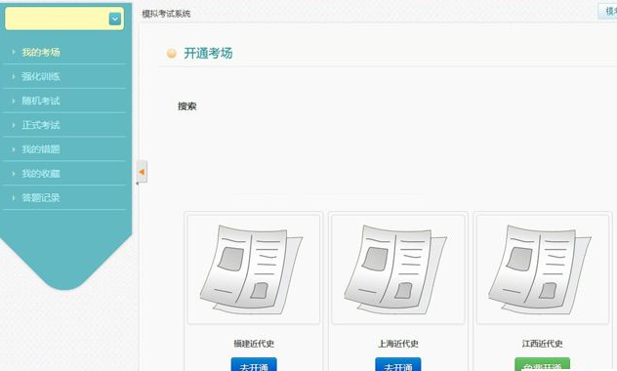
Task: Click the yellow combo box field
Action: click(x=64, y=19)
